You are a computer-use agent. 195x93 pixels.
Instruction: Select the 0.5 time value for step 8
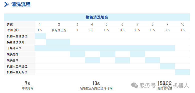point(152,30)
